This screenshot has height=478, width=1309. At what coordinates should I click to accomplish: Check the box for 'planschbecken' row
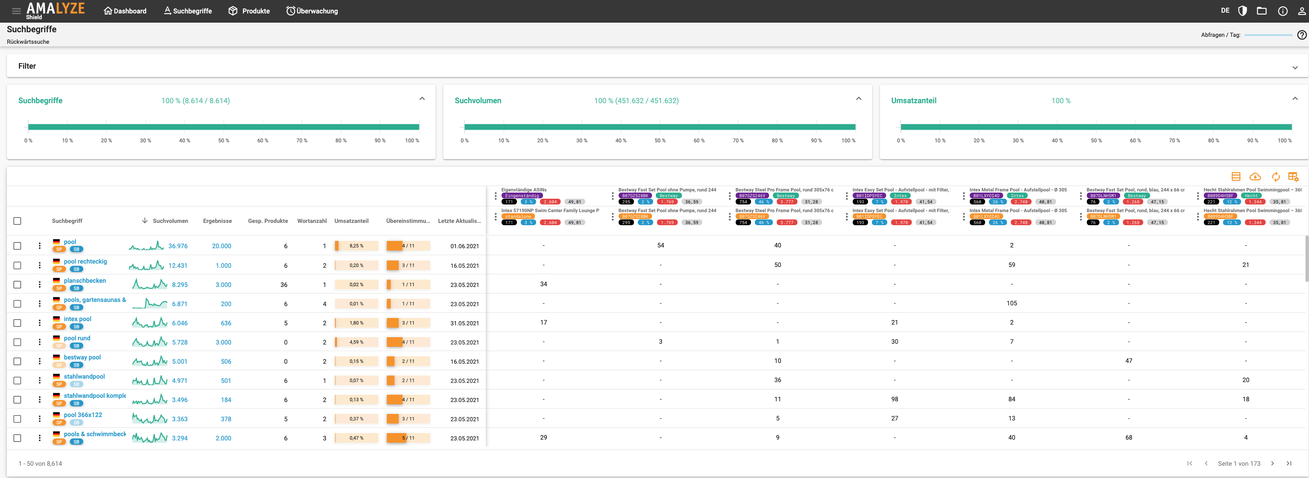click(x=17, y=285)
